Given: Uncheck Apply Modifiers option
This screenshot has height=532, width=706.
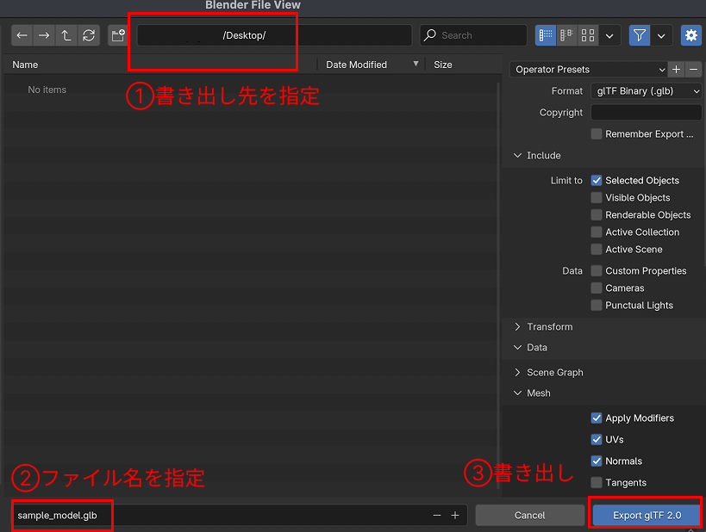Looking at the screenshot, I should coord(597,418).
